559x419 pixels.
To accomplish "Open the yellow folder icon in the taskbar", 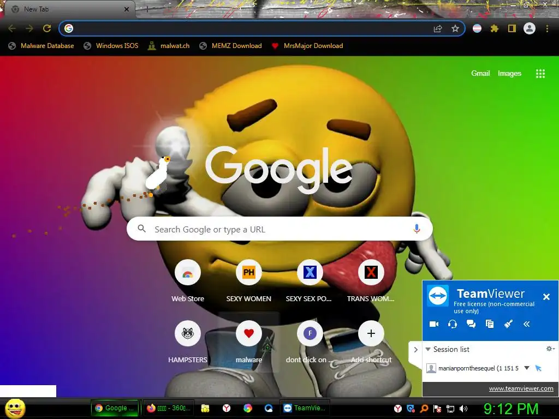I will pos(205,408).
